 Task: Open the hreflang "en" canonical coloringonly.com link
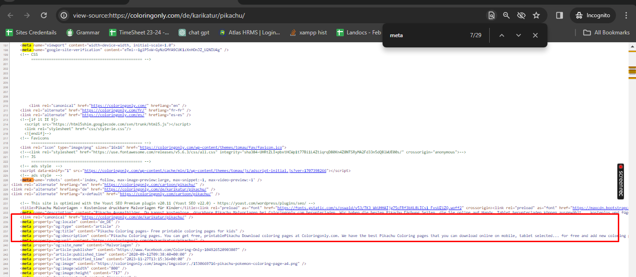click(x=119, y=106)
